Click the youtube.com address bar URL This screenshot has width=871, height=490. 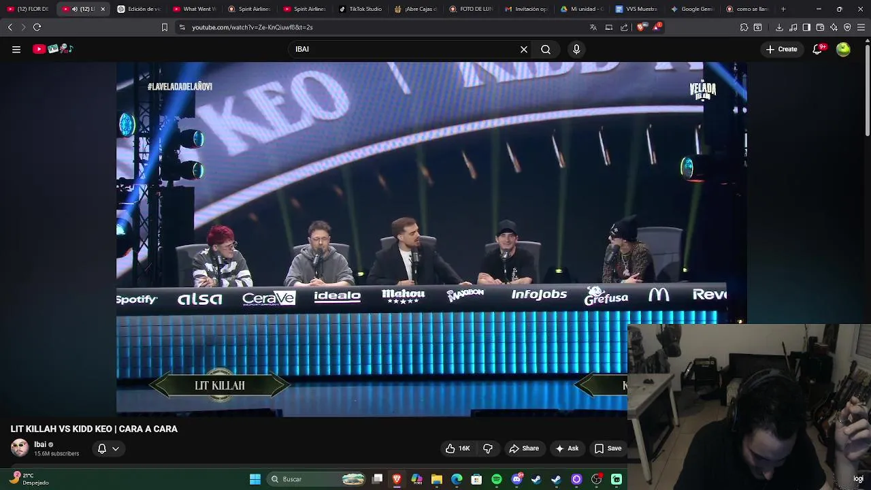[x=252, y=27]
